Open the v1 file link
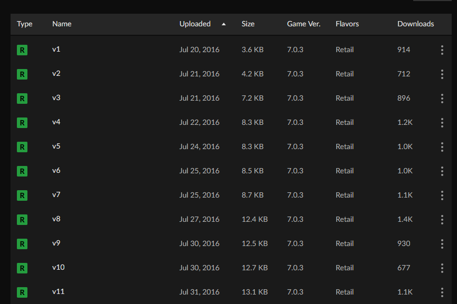 click(56, 49)
